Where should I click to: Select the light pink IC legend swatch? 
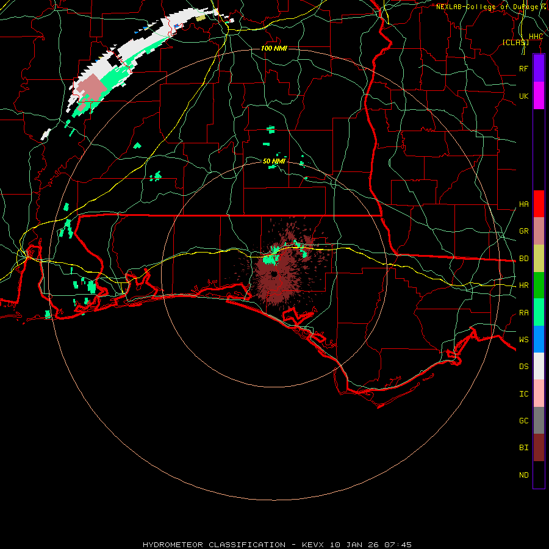(539, 393)
